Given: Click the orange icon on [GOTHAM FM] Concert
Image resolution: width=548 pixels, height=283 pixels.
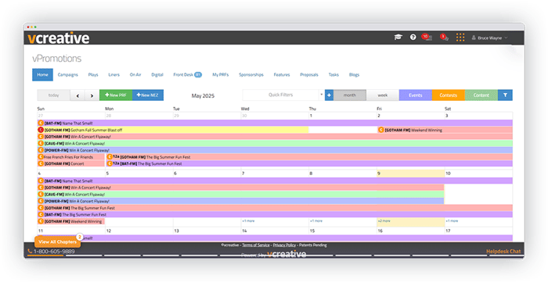Looking at the screenshot, I should tap(41, 163).
